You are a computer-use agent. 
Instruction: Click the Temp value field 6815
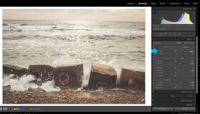coord(192,51)
